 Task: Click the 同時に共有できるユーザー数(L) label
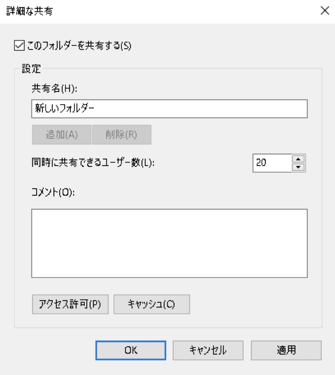pos(93,163)
